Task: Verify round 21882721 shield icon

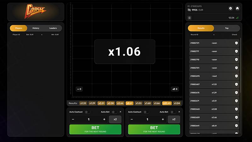Action: pos(237,43)
